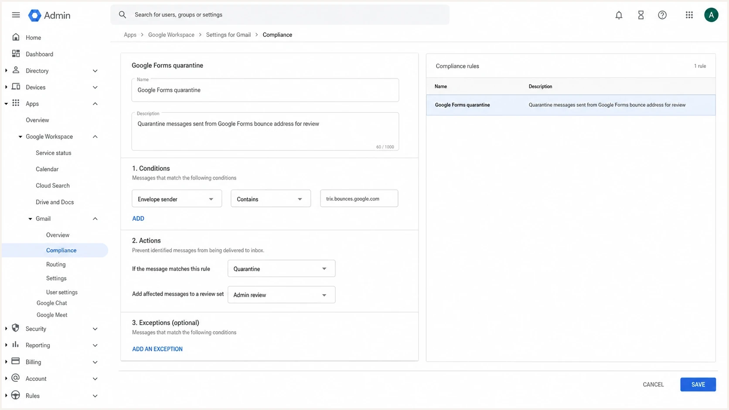The height and width of the screenshot is (410, 729).
Task: Click the Name column header
Action: pyautogui.click(x=441, y=86)
